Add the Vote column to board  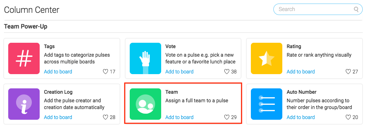pos(179,72)
